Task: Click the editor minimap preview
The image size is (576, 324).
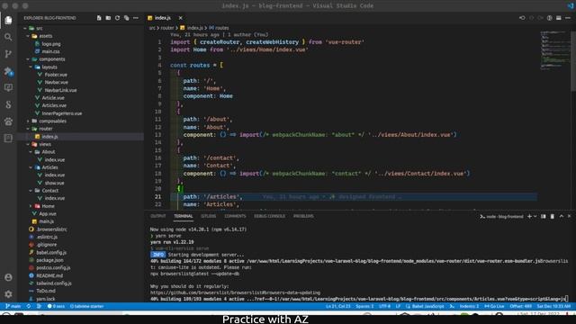Action: point(554,50)
